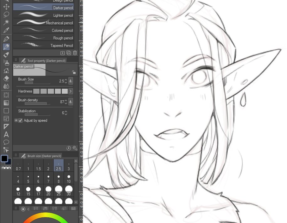
Task: Select the Eraser tool
Action: click(x=6, y=78)
